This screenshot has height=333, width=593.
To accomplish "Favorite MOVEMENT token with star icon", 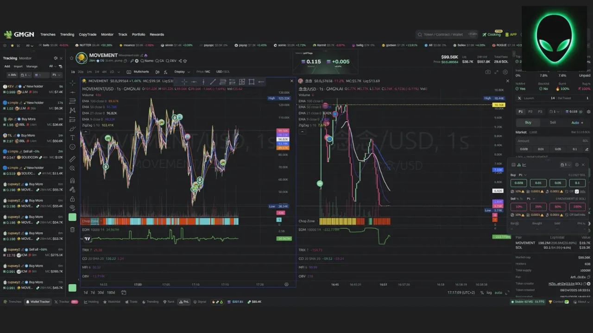I will point(71,58).
